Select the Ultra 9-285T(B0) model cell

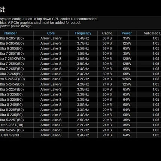[x=12, y=38]
